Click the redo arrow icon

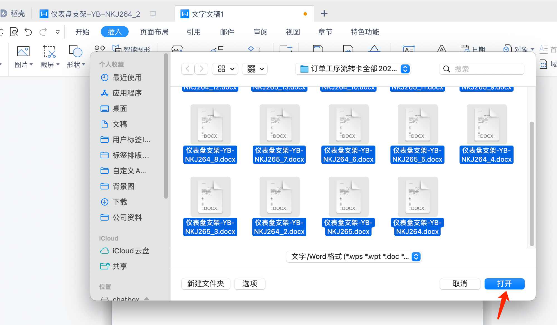[x=43, y=32]
